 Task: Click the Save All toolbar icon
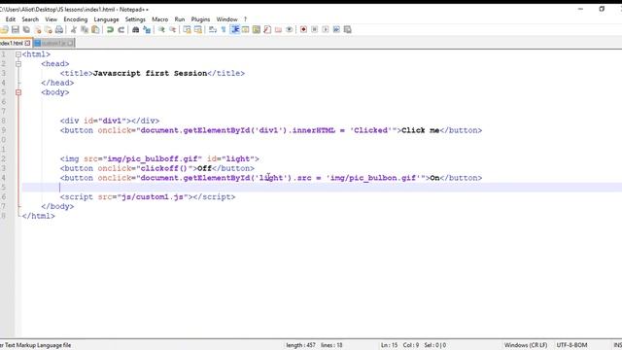tap(26, 30)
